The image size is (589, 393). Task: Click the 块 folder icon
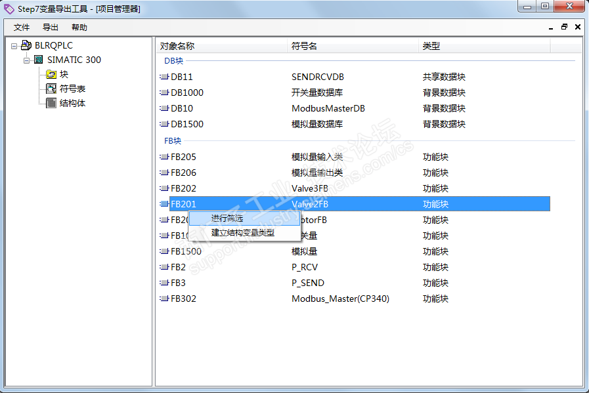tap(51, 74)
